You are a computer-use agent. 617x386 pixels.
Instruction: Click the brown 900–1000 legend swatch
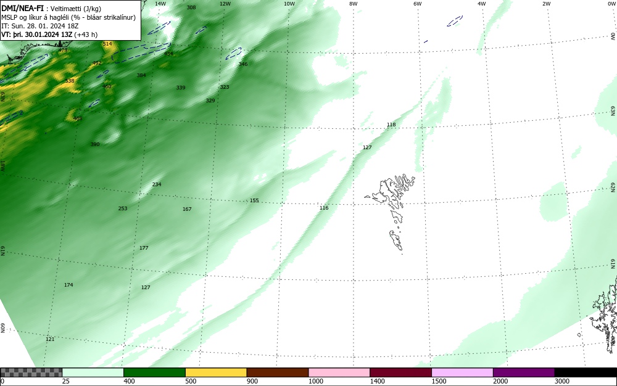(278, 372)
